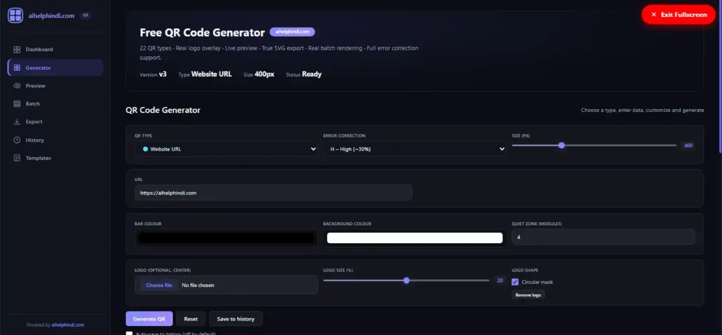Open the Templates section

55,158
